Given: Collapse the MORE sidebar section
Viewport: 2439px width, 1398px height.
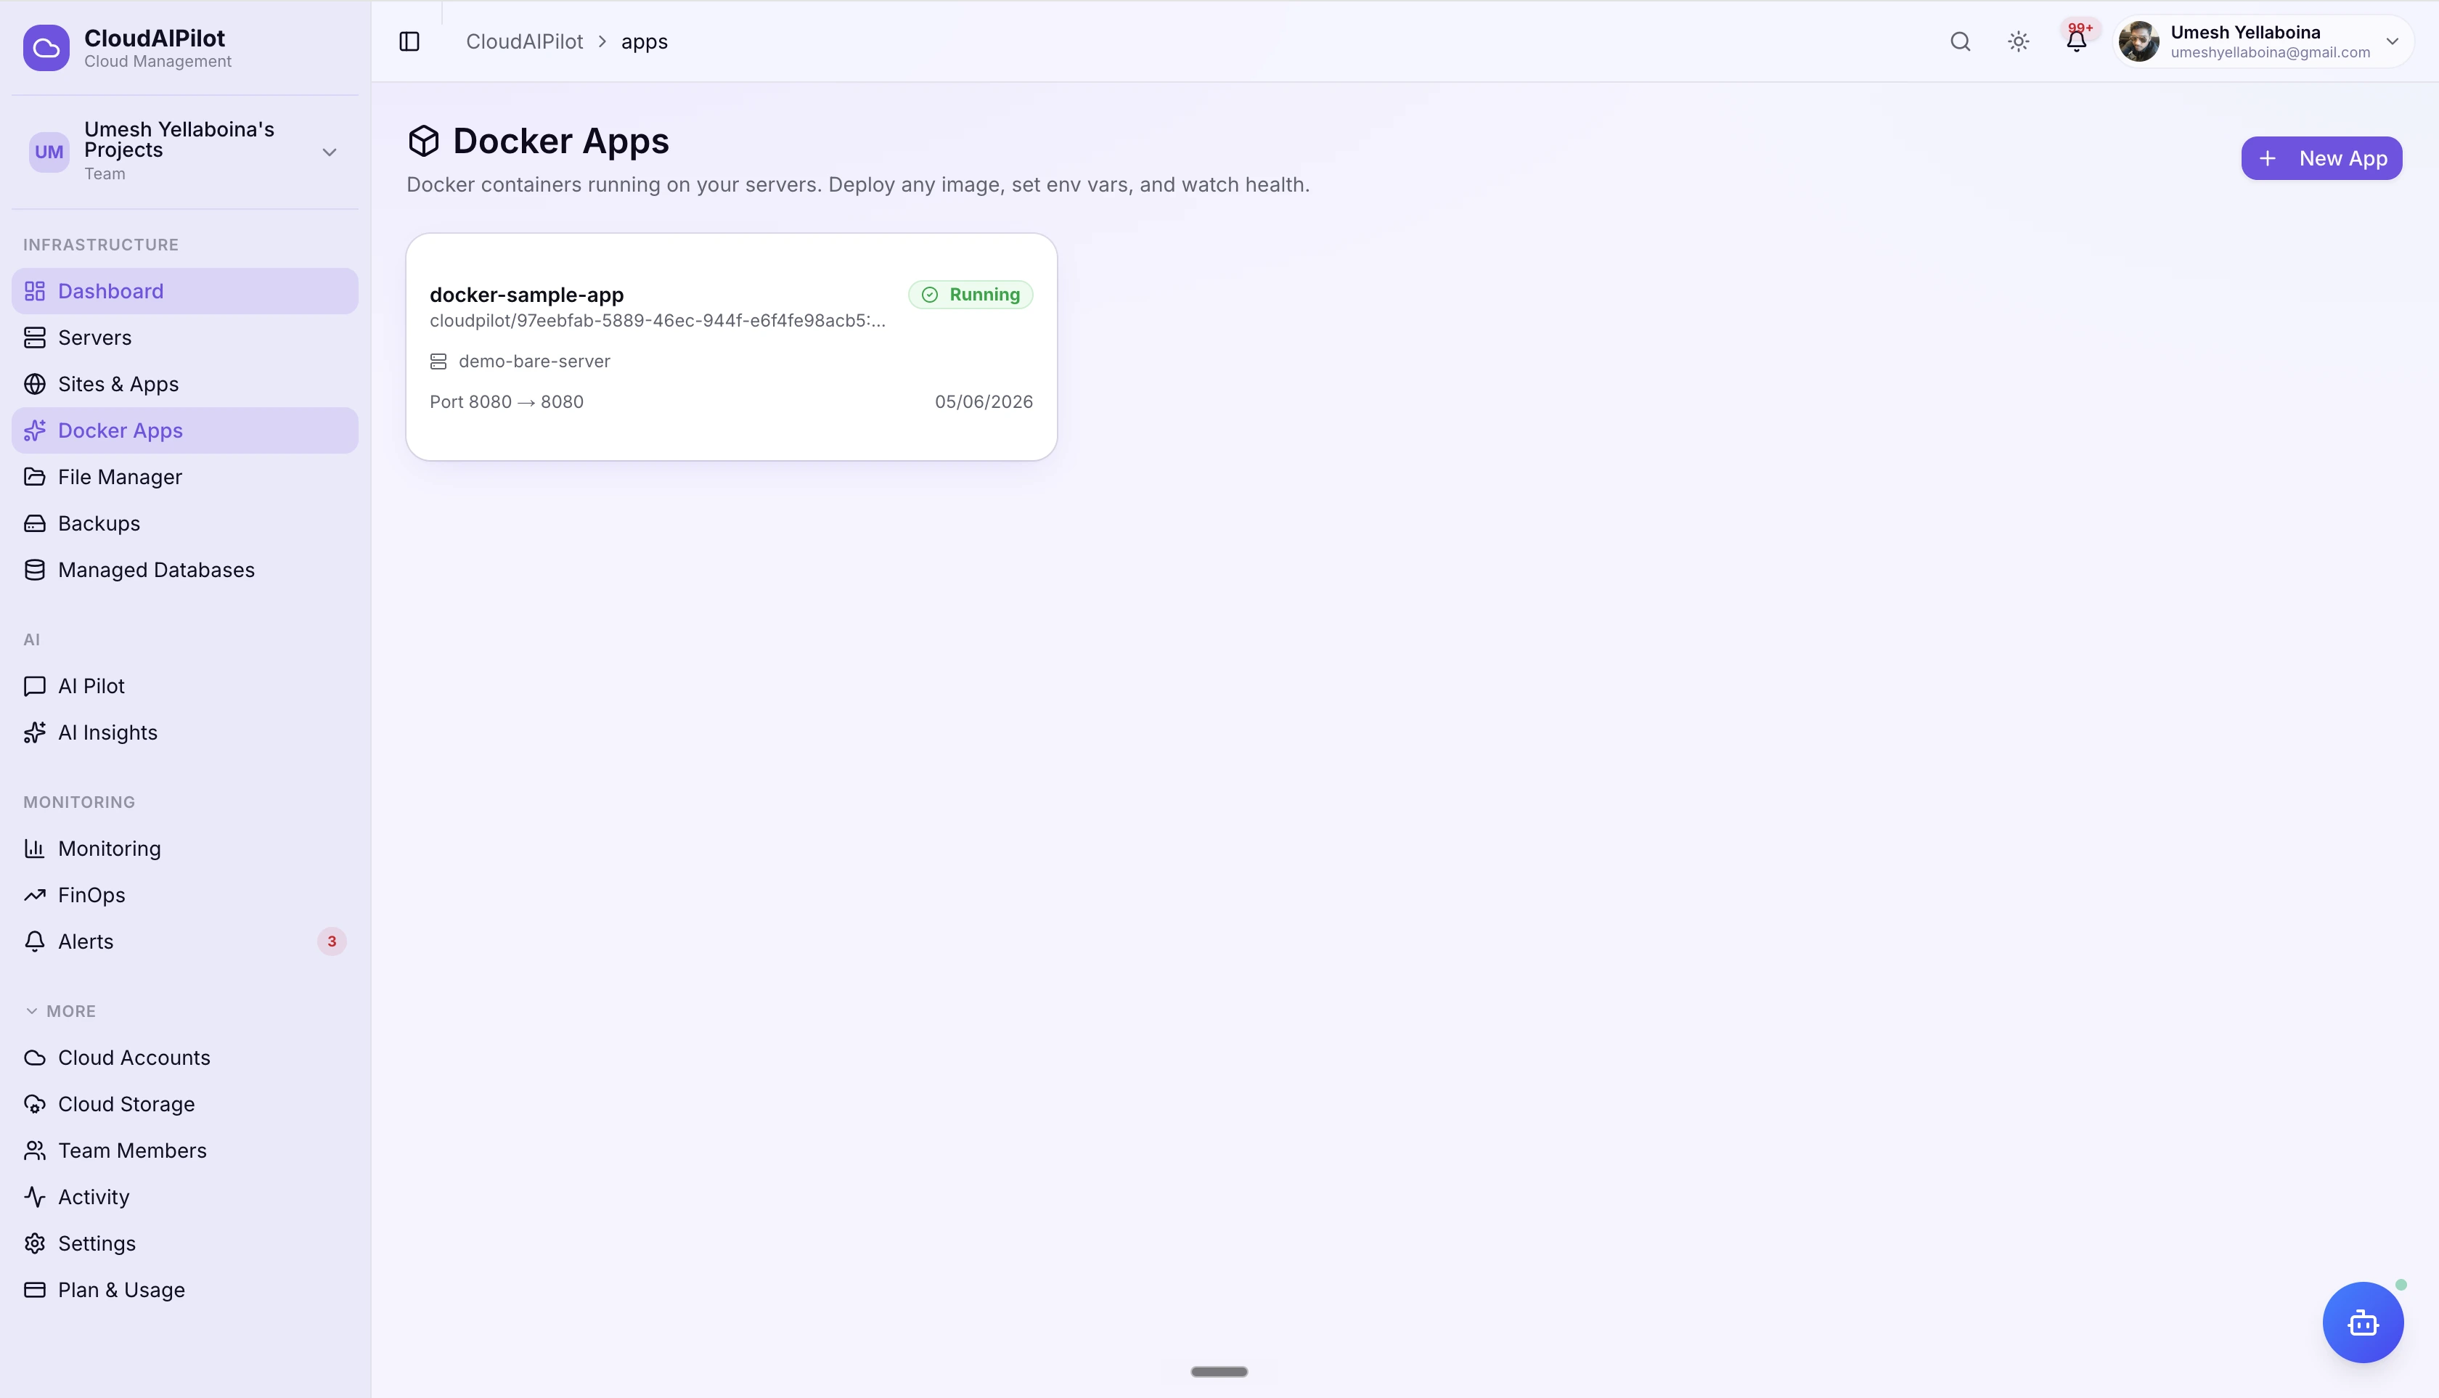Looking at the screenshot, I should pos(60,1011).
